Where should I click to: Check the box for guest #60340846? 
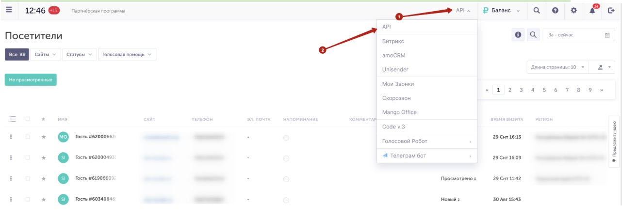pyautogui.click(x=28, y=199)
